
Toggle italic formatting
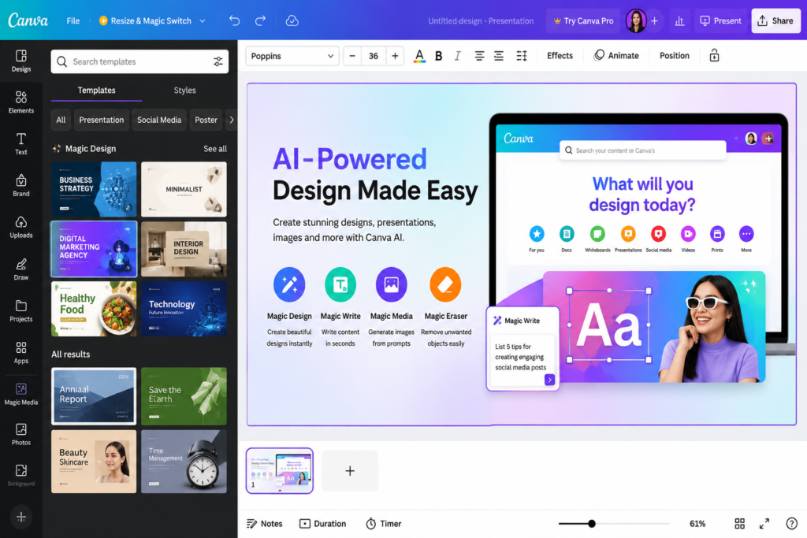click(x=458, y=56)
